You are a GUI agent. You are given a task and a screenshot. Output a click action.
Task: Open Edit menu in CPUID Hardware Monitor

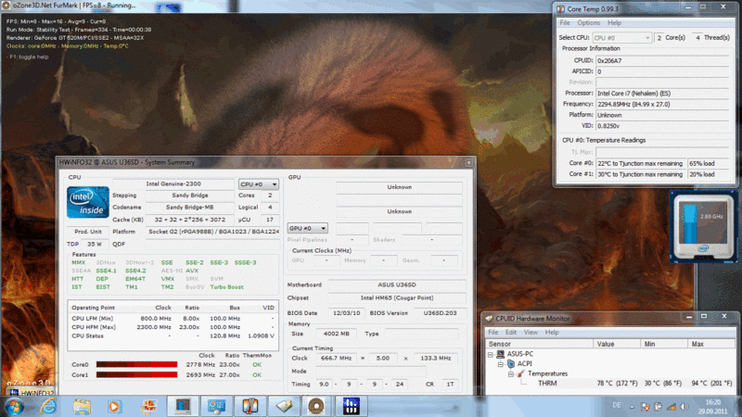(x=511, y=333)
